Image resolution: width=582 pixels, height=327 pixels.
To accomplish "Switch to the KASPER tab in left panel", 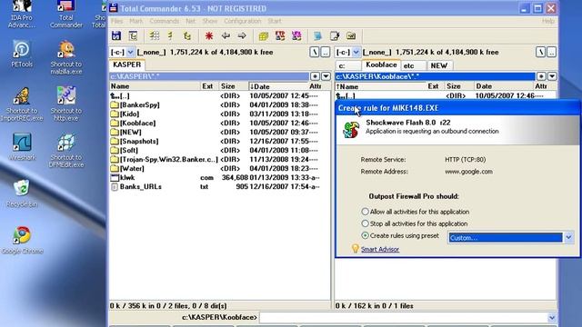I will pyautogui.click(x=127, y=64).
